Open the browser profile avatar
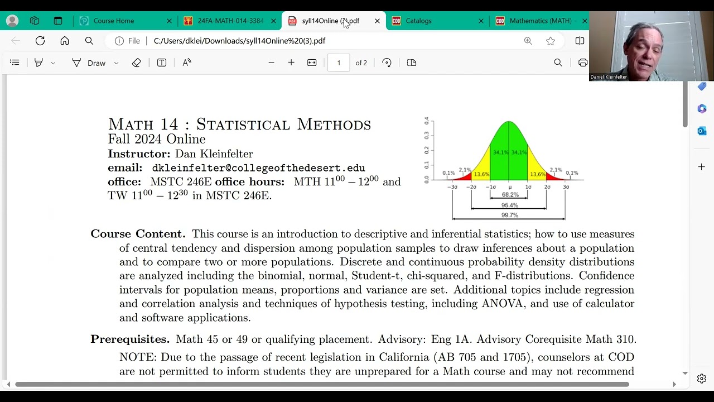Screen dimensions: 714x402 12,21
